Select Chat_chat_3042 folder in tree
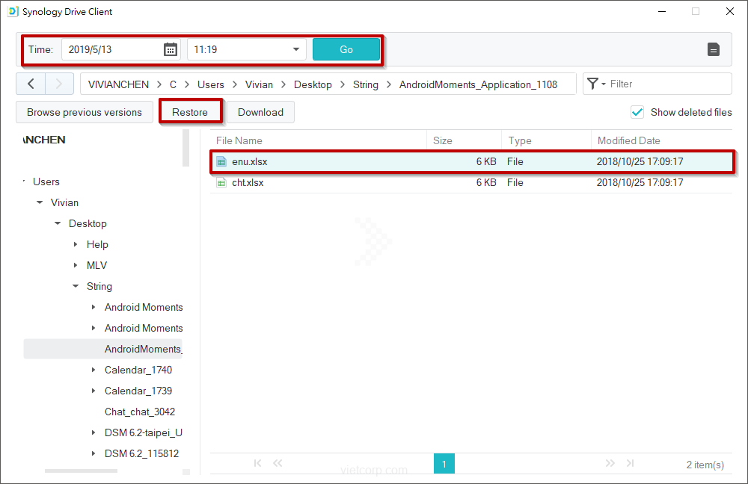Image resolution: width=748 pixels, height=484 pixels. pyautogui.click(x=140, y=412)
